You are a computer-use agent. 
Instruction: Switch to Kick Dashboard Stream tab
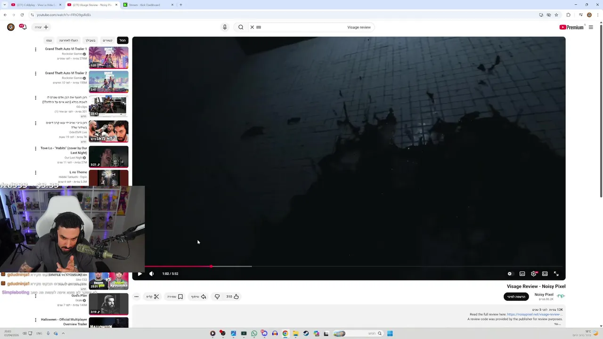148,5
